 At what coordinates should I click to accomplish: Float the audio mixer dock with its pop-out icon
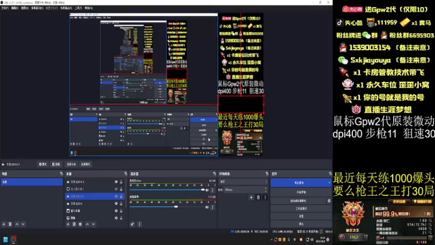click(214, 174)
